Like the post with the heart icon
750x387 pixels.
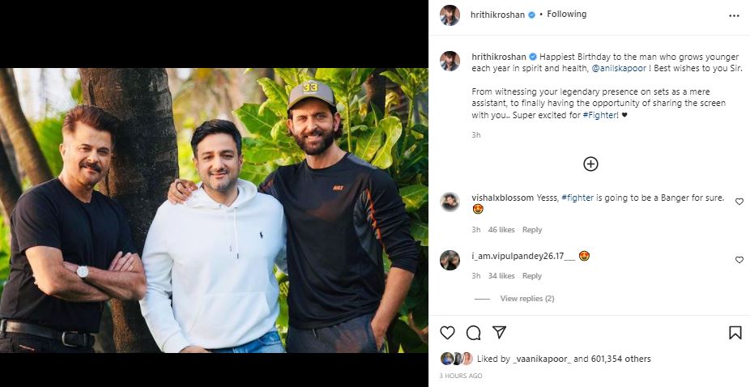pyautogui.click(x=447, y=333)
